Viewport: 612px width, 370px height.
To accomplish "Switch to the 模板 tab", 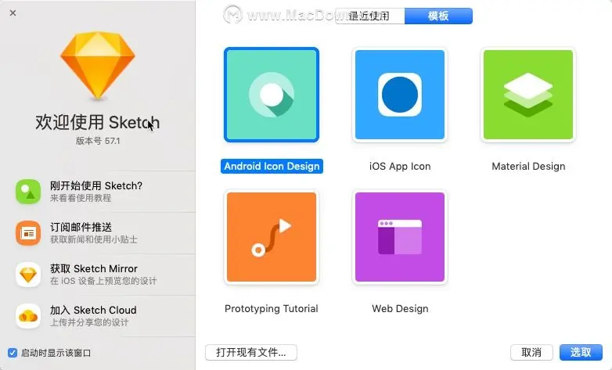I will pyautogui.click(x=438, y=16).
